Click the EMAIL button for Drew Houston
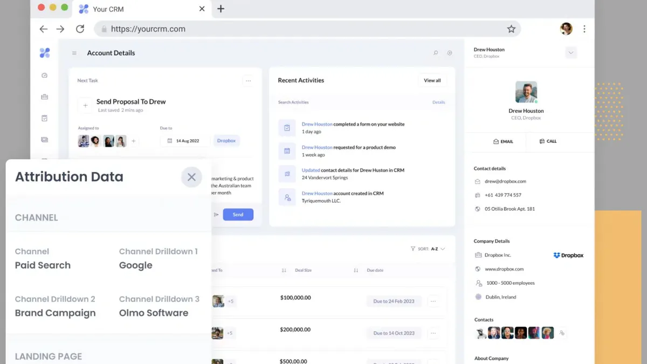The width and height of the screenshot is (647, 364). click(503, 141)
